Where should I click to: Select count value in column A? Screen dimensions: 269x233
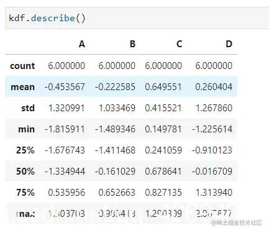tap(66, 66)
